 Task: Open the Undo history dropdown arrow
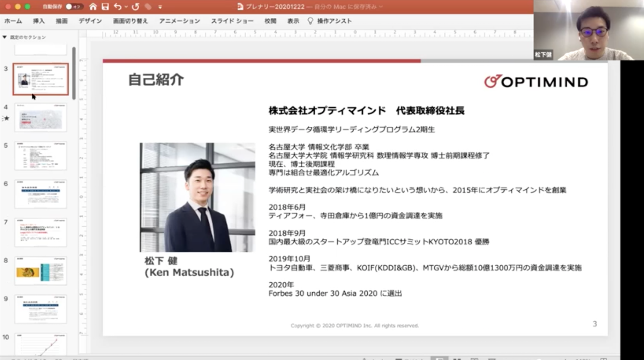pos(126,7)
